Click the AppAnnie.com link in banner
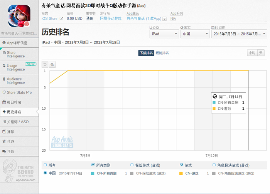 (x=26, y=180)
